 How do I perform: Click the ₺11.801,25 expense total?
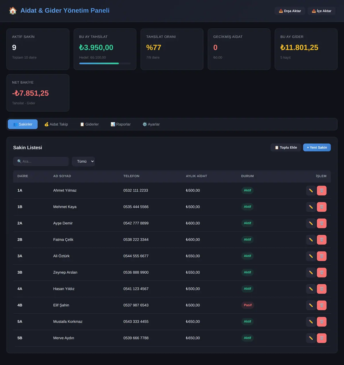pos(299,48)
